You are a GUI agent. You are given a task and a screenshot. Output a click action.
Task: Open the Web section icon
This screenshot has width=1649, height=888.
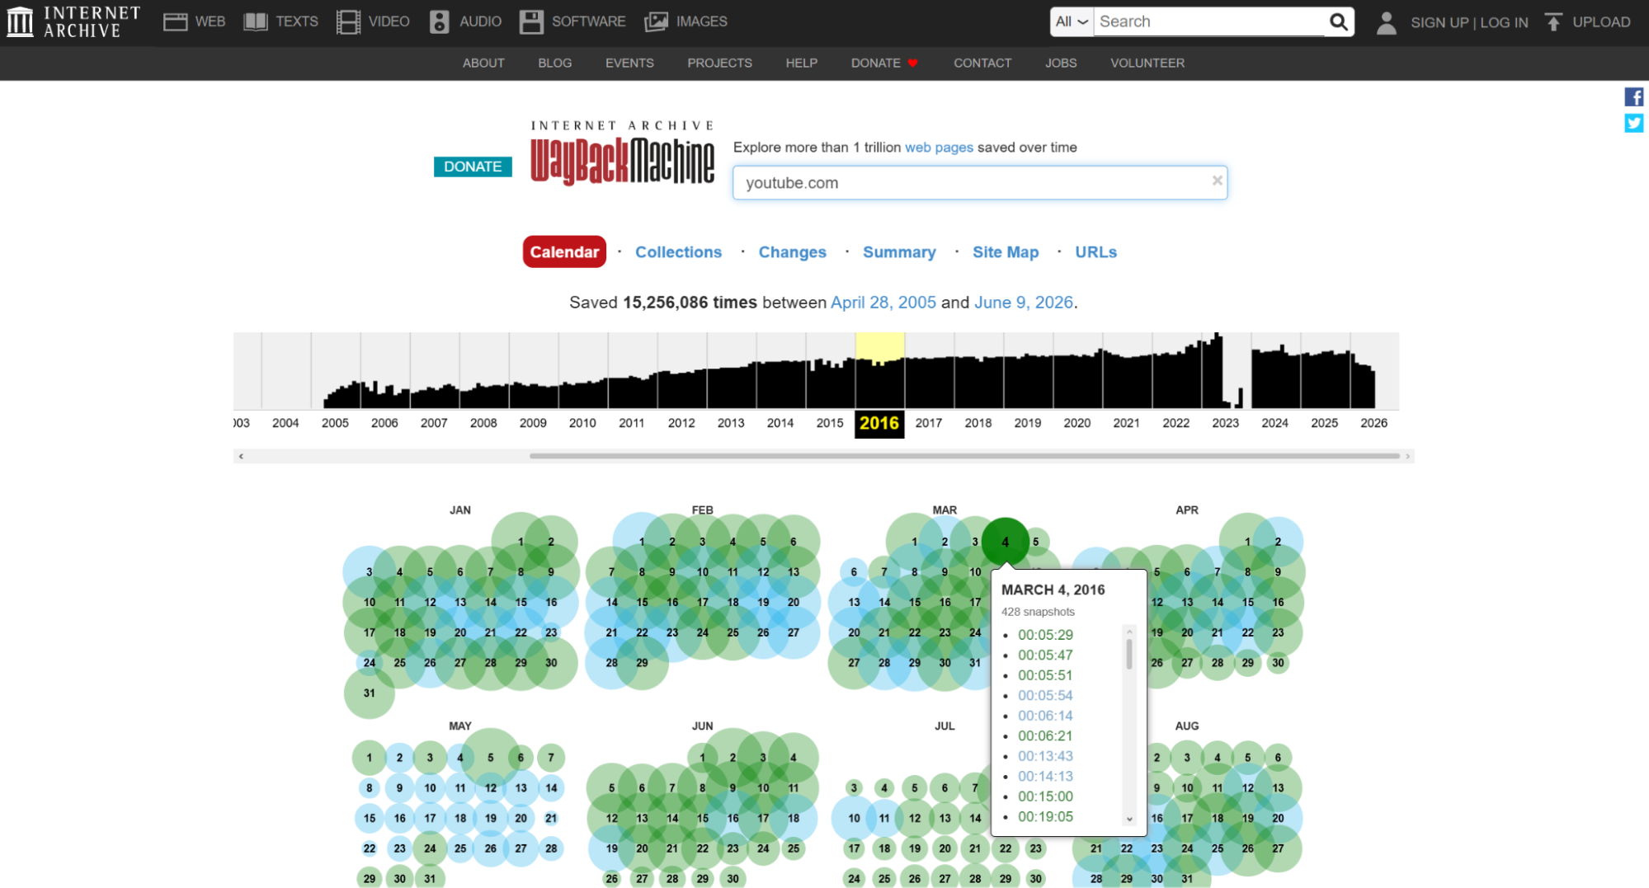(175, 21)
